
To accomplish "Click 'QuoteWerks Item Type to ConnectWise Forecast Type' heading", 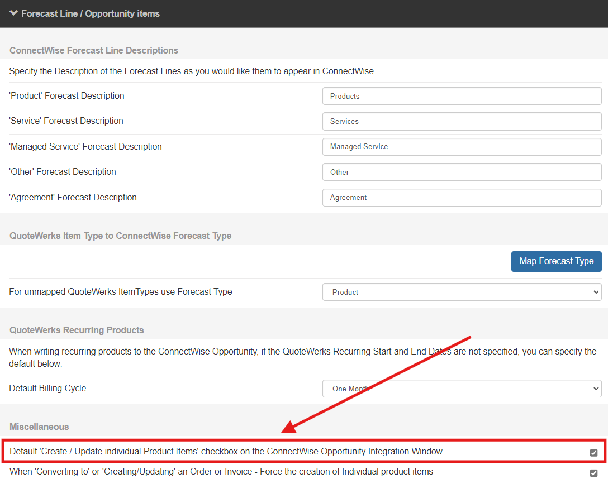I will pos(120,236).
